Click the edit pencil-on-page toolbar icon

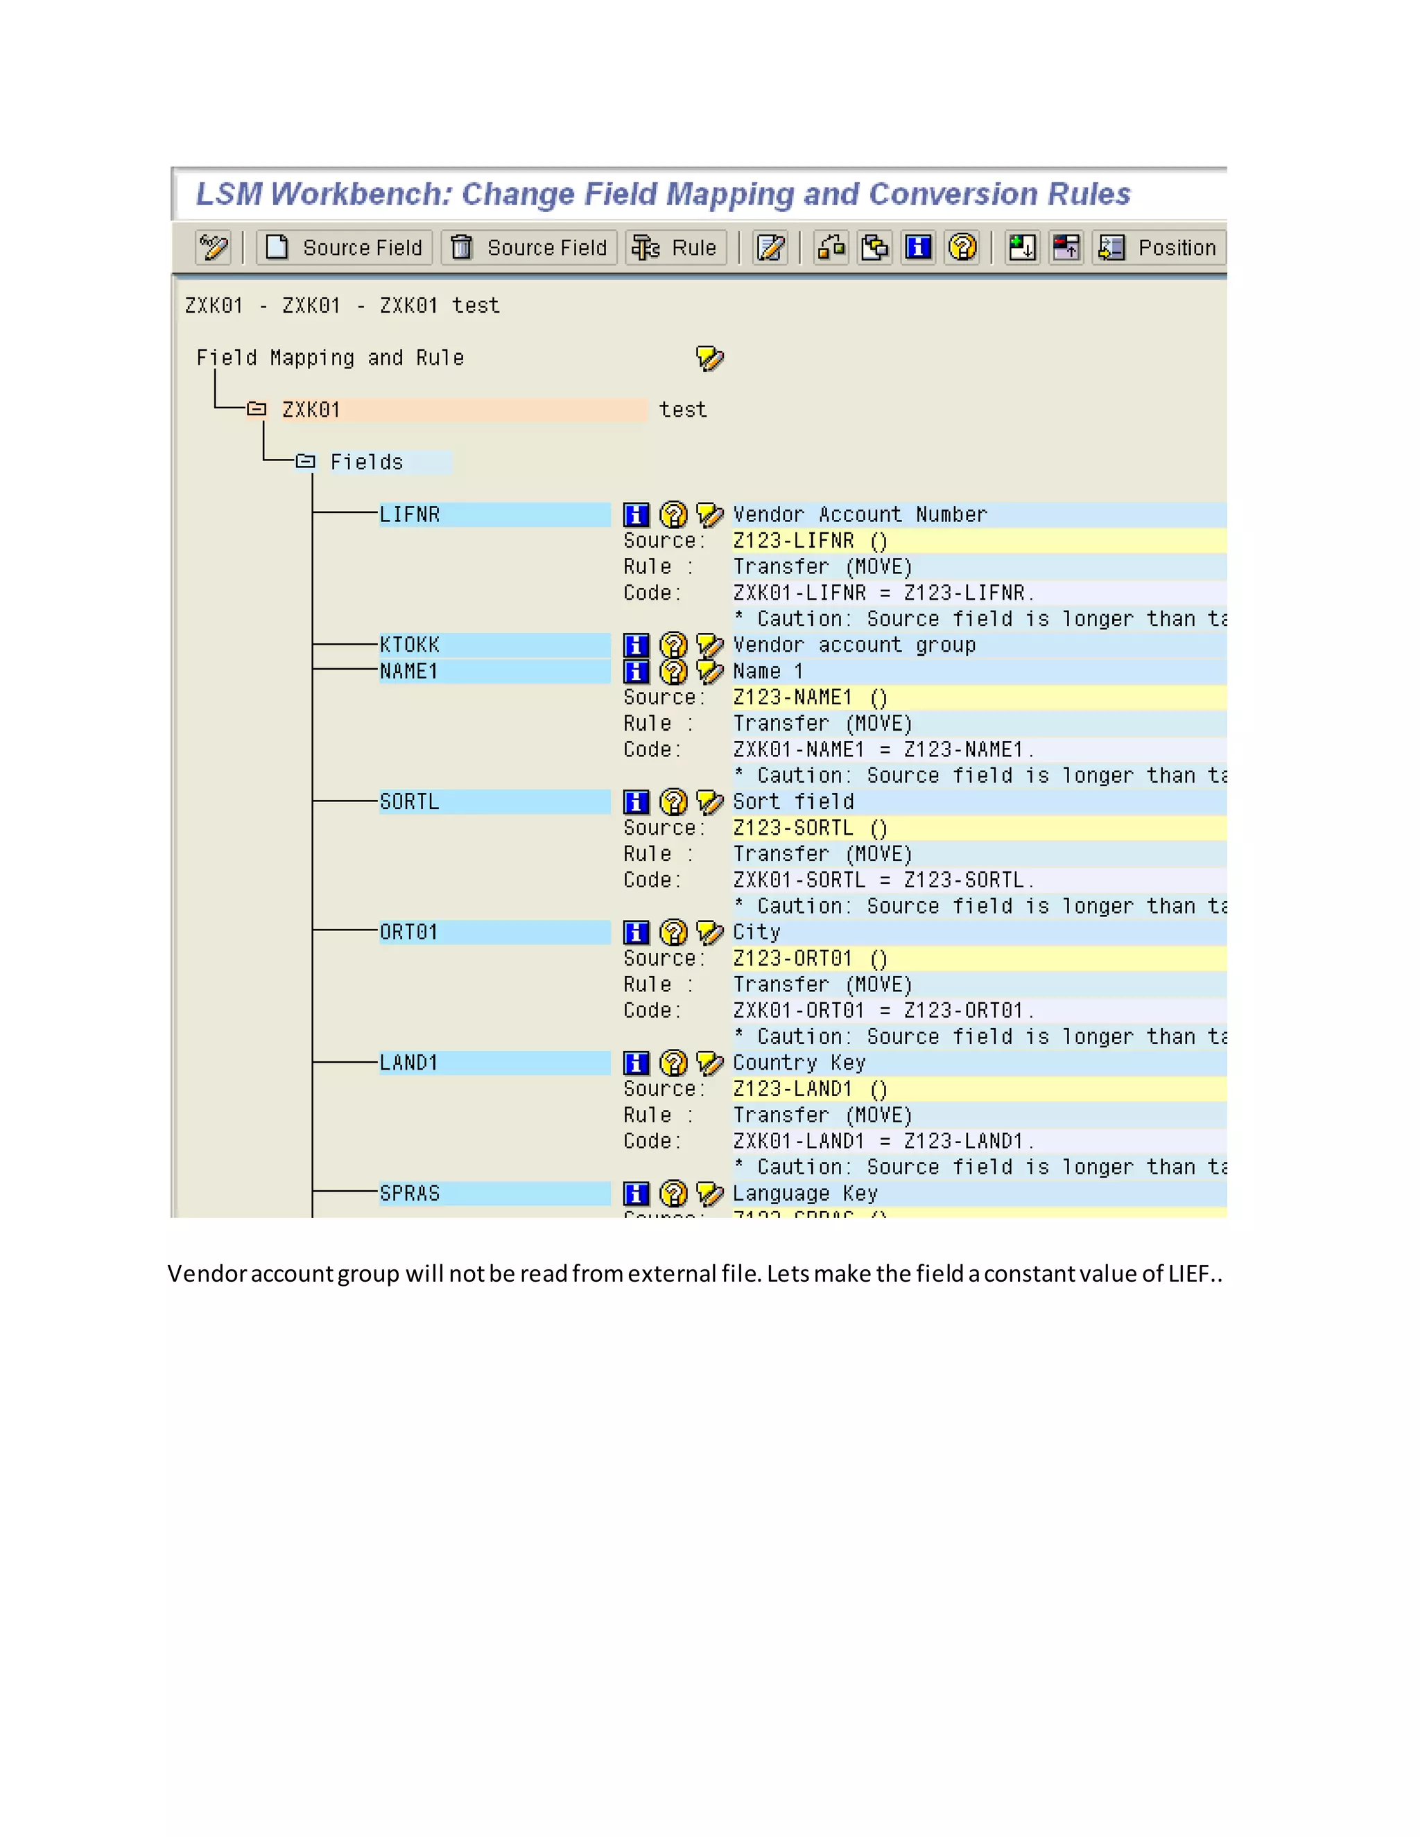click(770, 247)
